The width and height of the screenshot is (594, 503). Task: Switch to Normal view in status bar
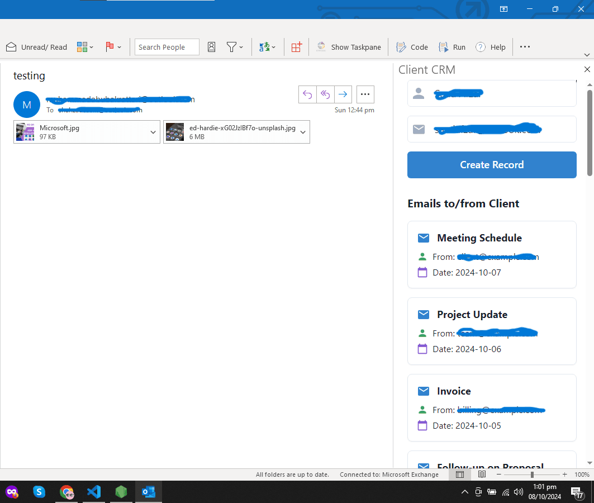pos(459,474)
